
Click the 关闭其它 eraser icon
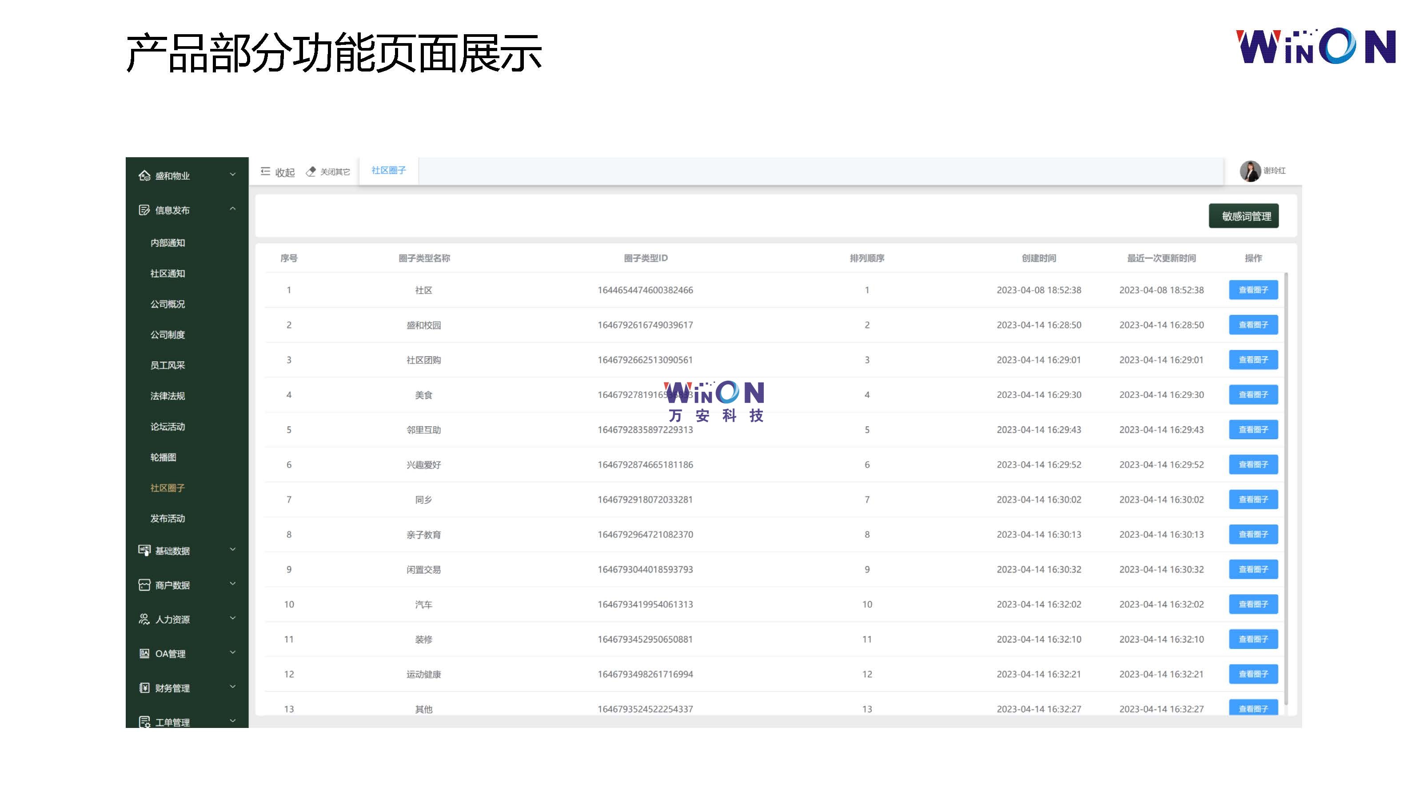point(311,172)
